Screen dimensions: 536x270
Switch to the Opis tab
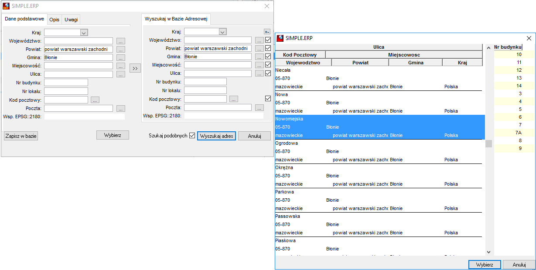[x=54, y=20]
